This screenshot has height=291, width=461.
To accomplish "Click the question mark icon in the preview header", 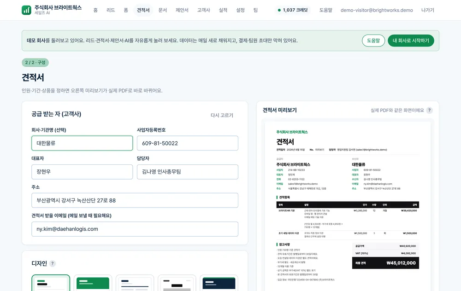I will click(429, 111).
